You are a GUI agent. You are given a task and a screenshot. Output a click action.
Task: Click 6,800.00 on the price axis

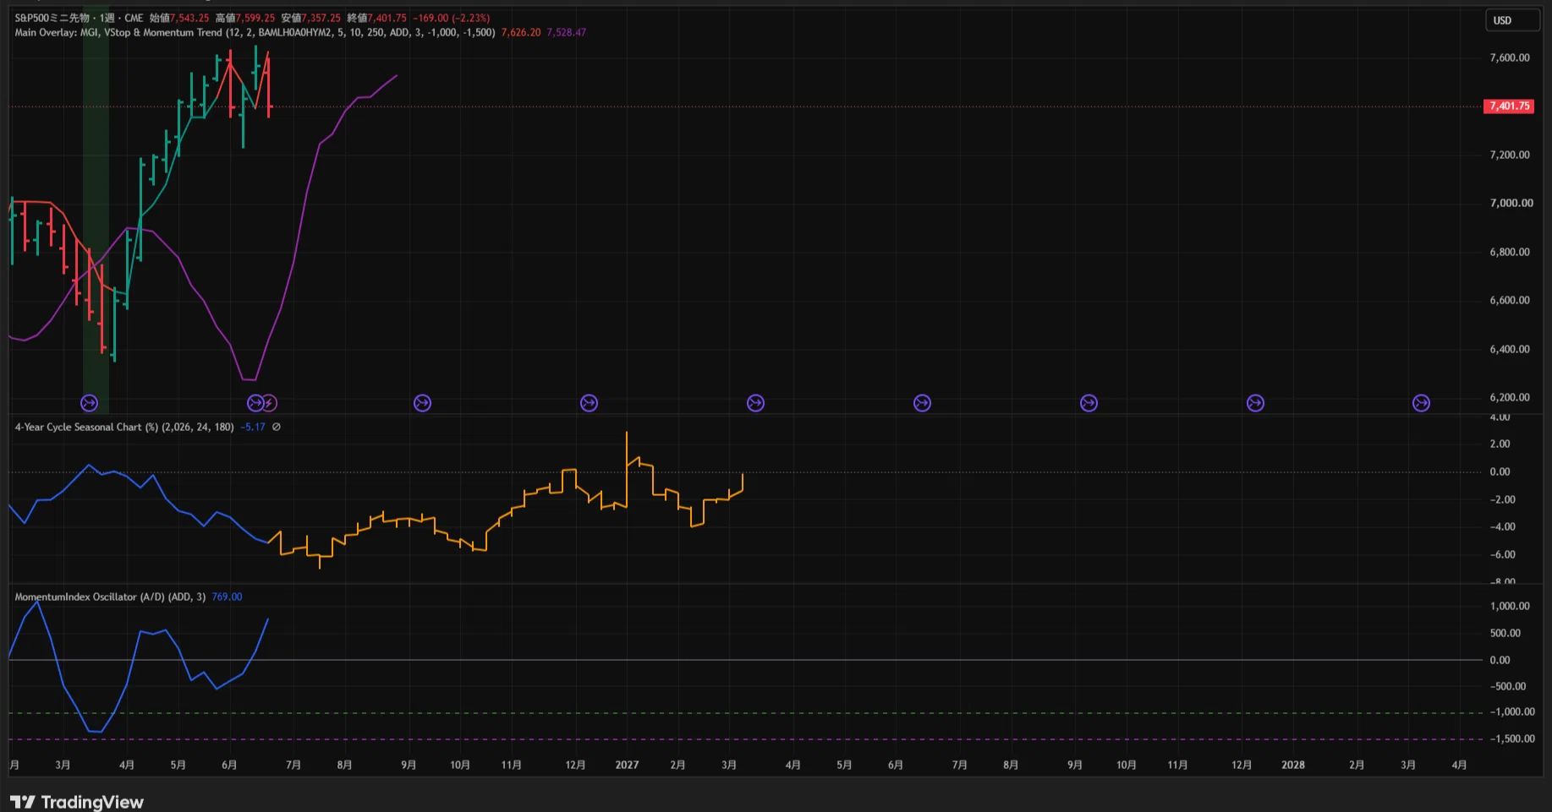[1510, 252]
